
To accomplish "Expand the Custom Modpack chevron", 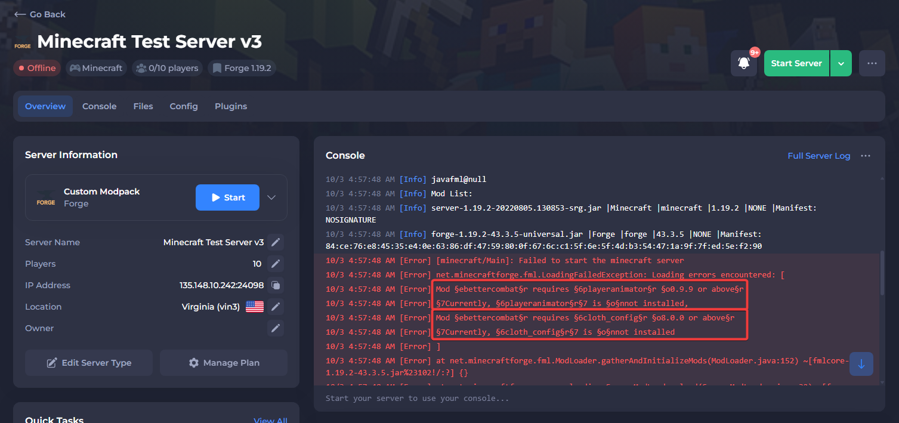I will tap(271, 197).
